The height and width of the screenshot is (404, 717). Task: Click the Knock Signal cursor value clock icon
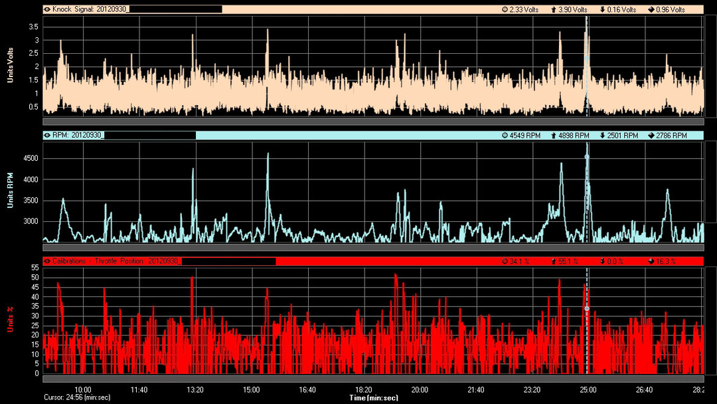point(505,10)
